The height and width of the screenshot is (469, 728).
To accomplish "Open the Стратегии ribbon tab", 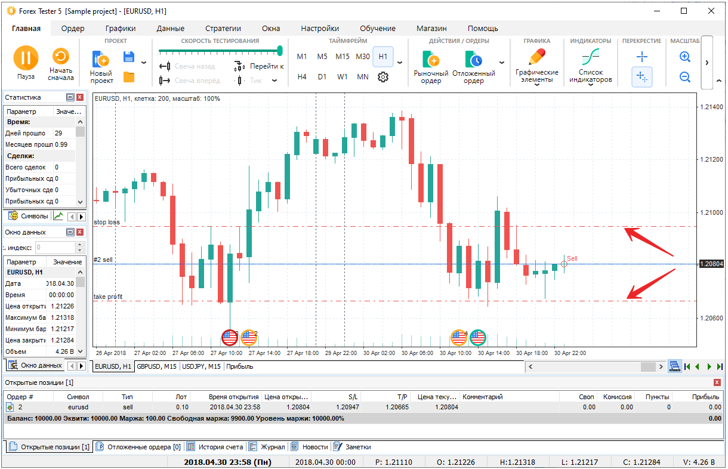I will (223, 28).
